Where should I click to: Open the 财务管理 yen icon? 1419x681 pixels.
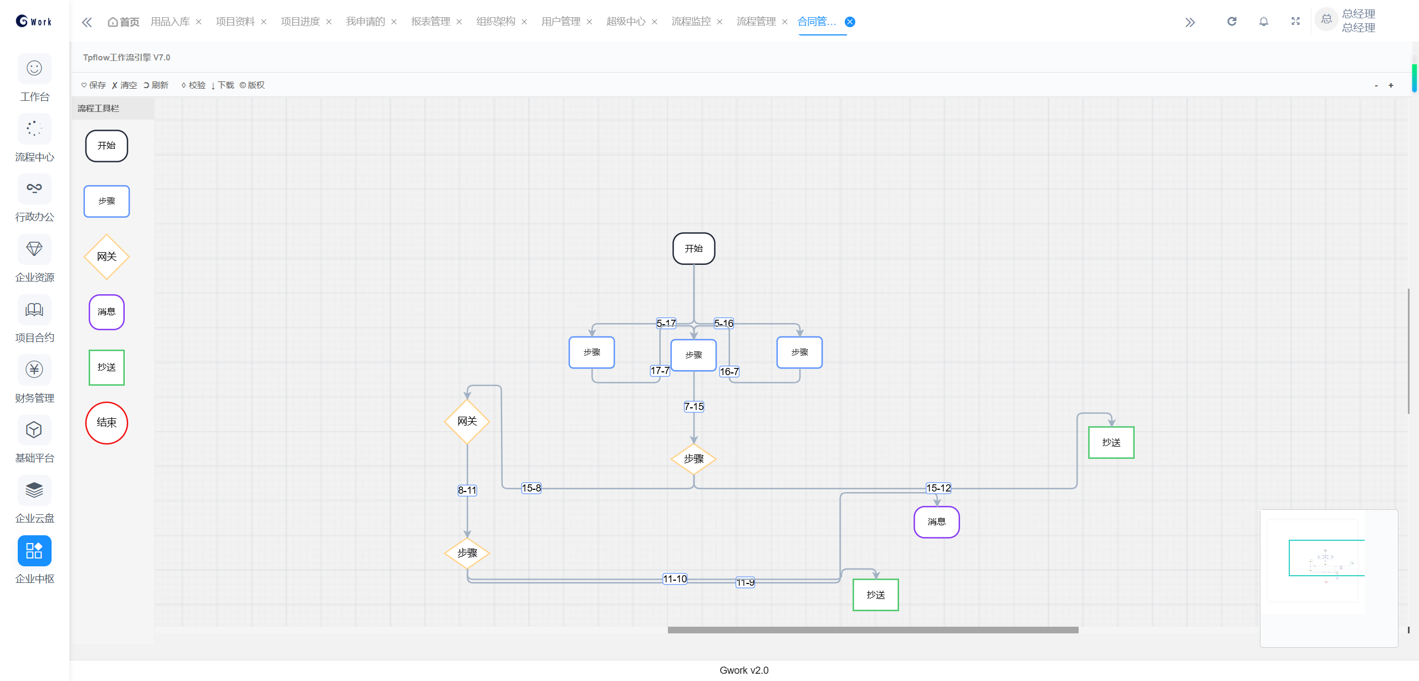(x=34, y=370)
